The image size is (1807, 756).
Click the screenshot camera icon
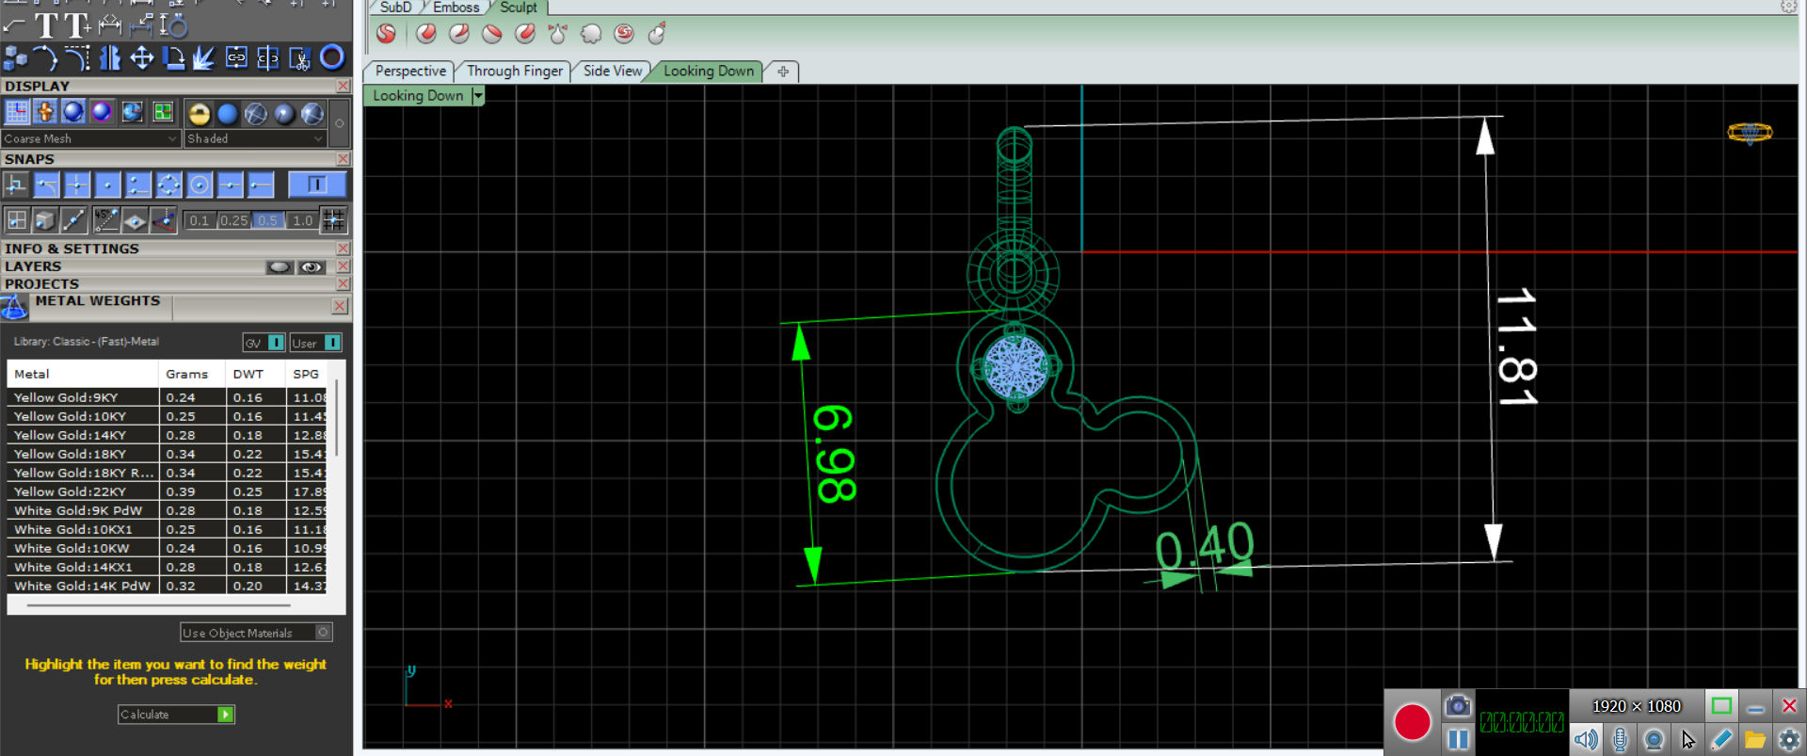[1457, 705]
